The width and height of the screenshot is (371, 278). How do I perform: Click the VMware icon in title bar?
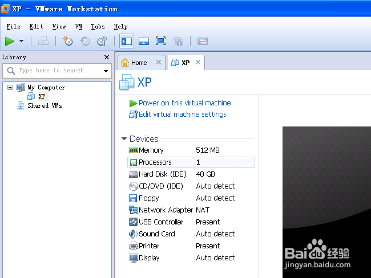pos(6,9)
